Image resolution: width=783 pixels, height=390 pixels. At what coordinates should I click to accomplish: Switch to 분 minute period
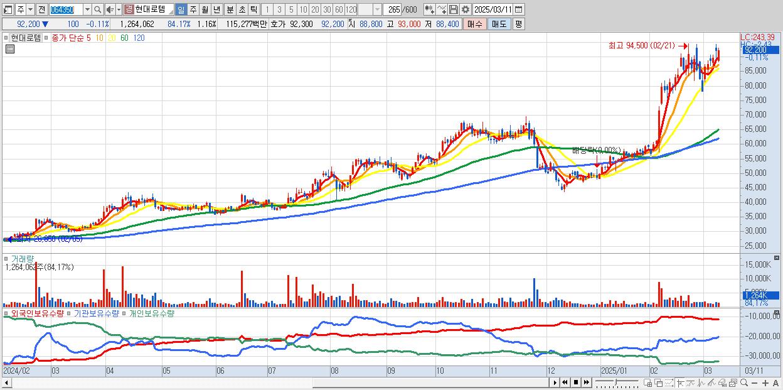pyautogui.click(x=230, y=9)
